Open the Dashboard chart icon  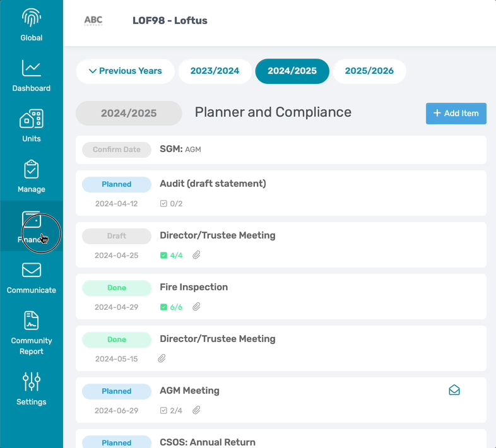tap(32, 68)
